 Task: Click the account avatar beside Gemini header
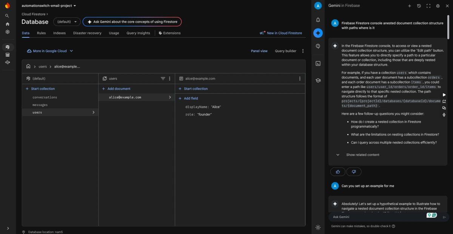point(318,6)
